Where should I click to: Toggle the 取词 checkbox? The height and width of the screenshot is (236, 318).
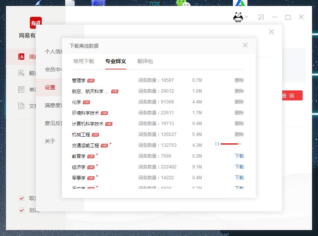(x=22, y=198)
